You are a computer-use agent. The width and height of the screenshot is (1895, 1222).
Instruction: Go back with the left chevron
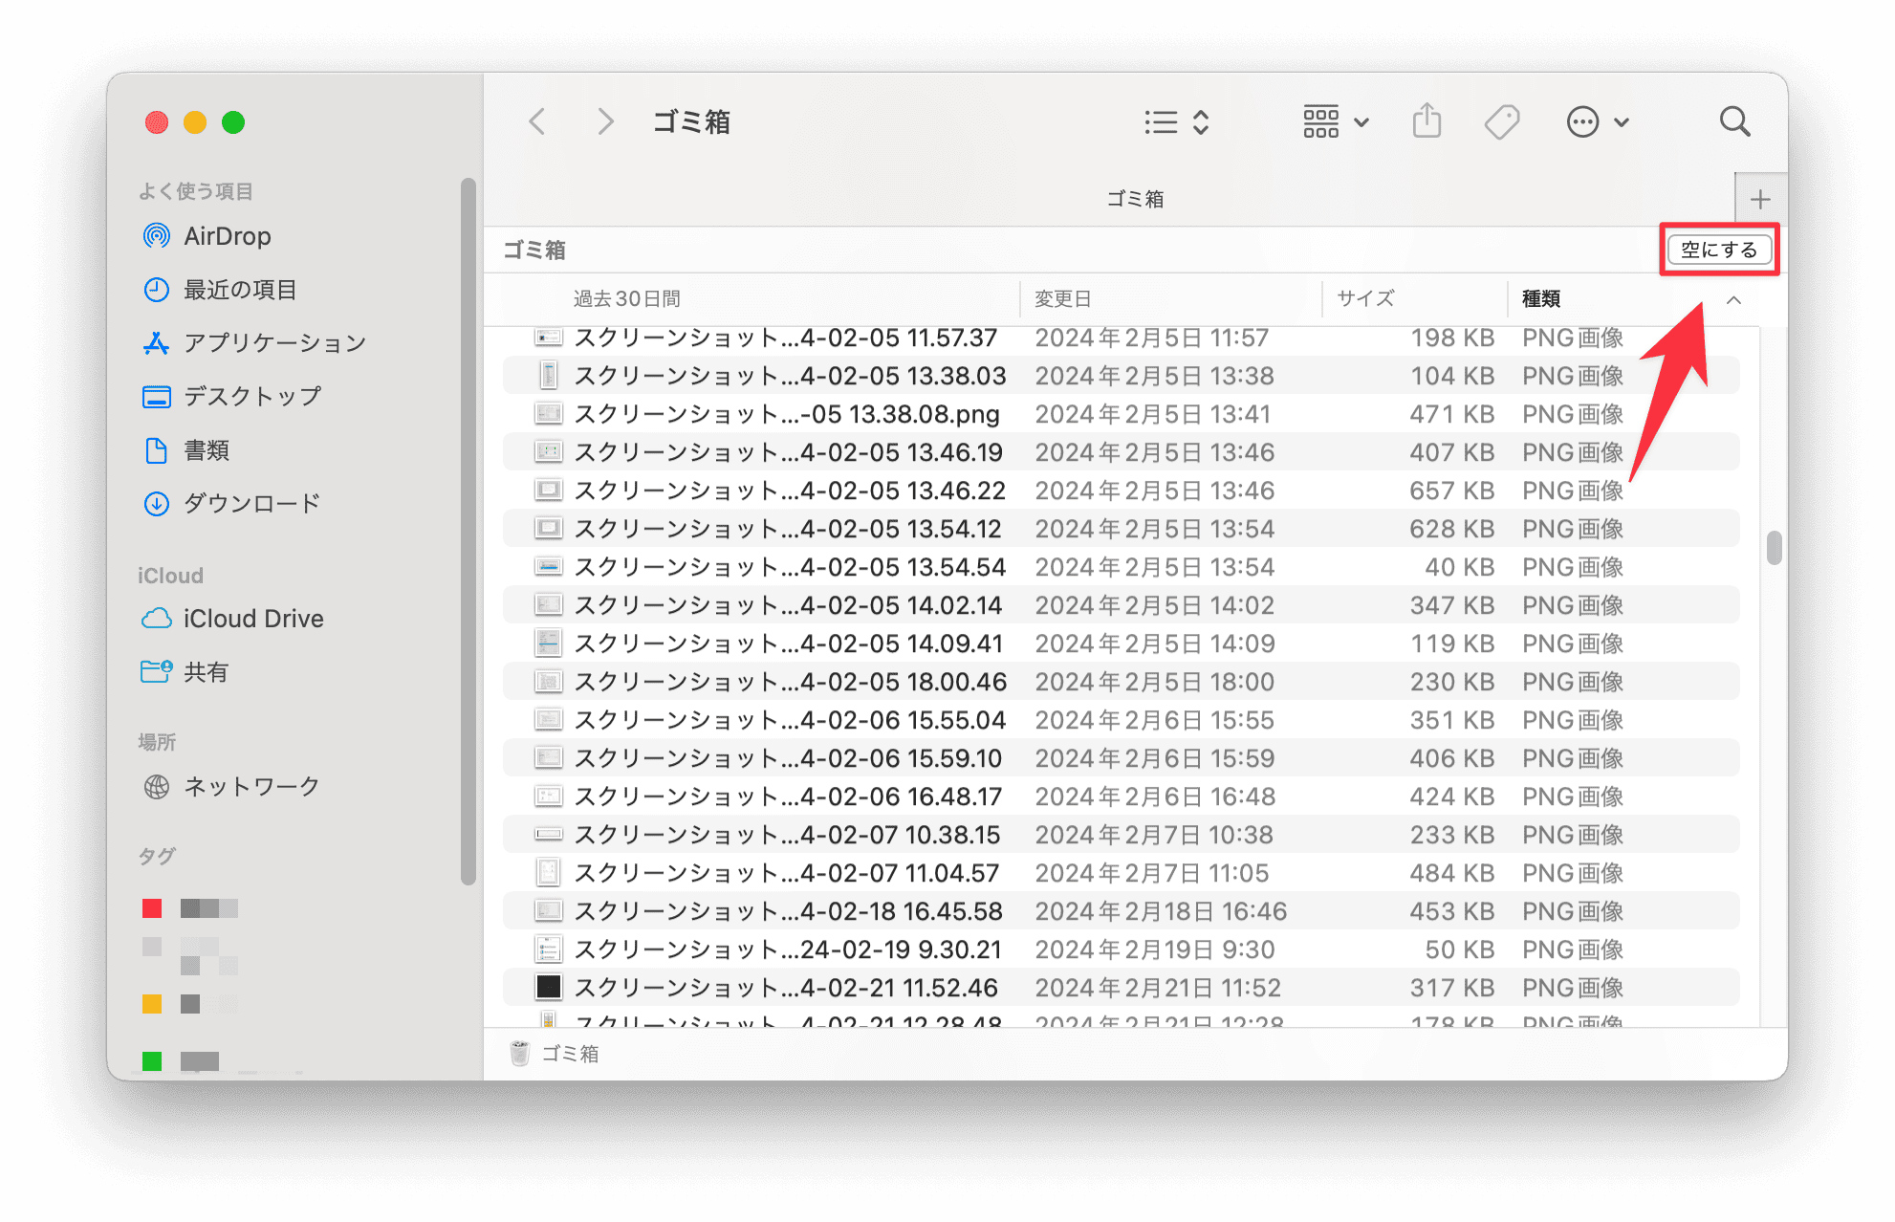(537, 122)
